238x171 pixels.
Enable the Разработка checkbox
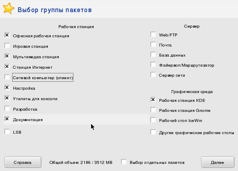click(7, 109)
